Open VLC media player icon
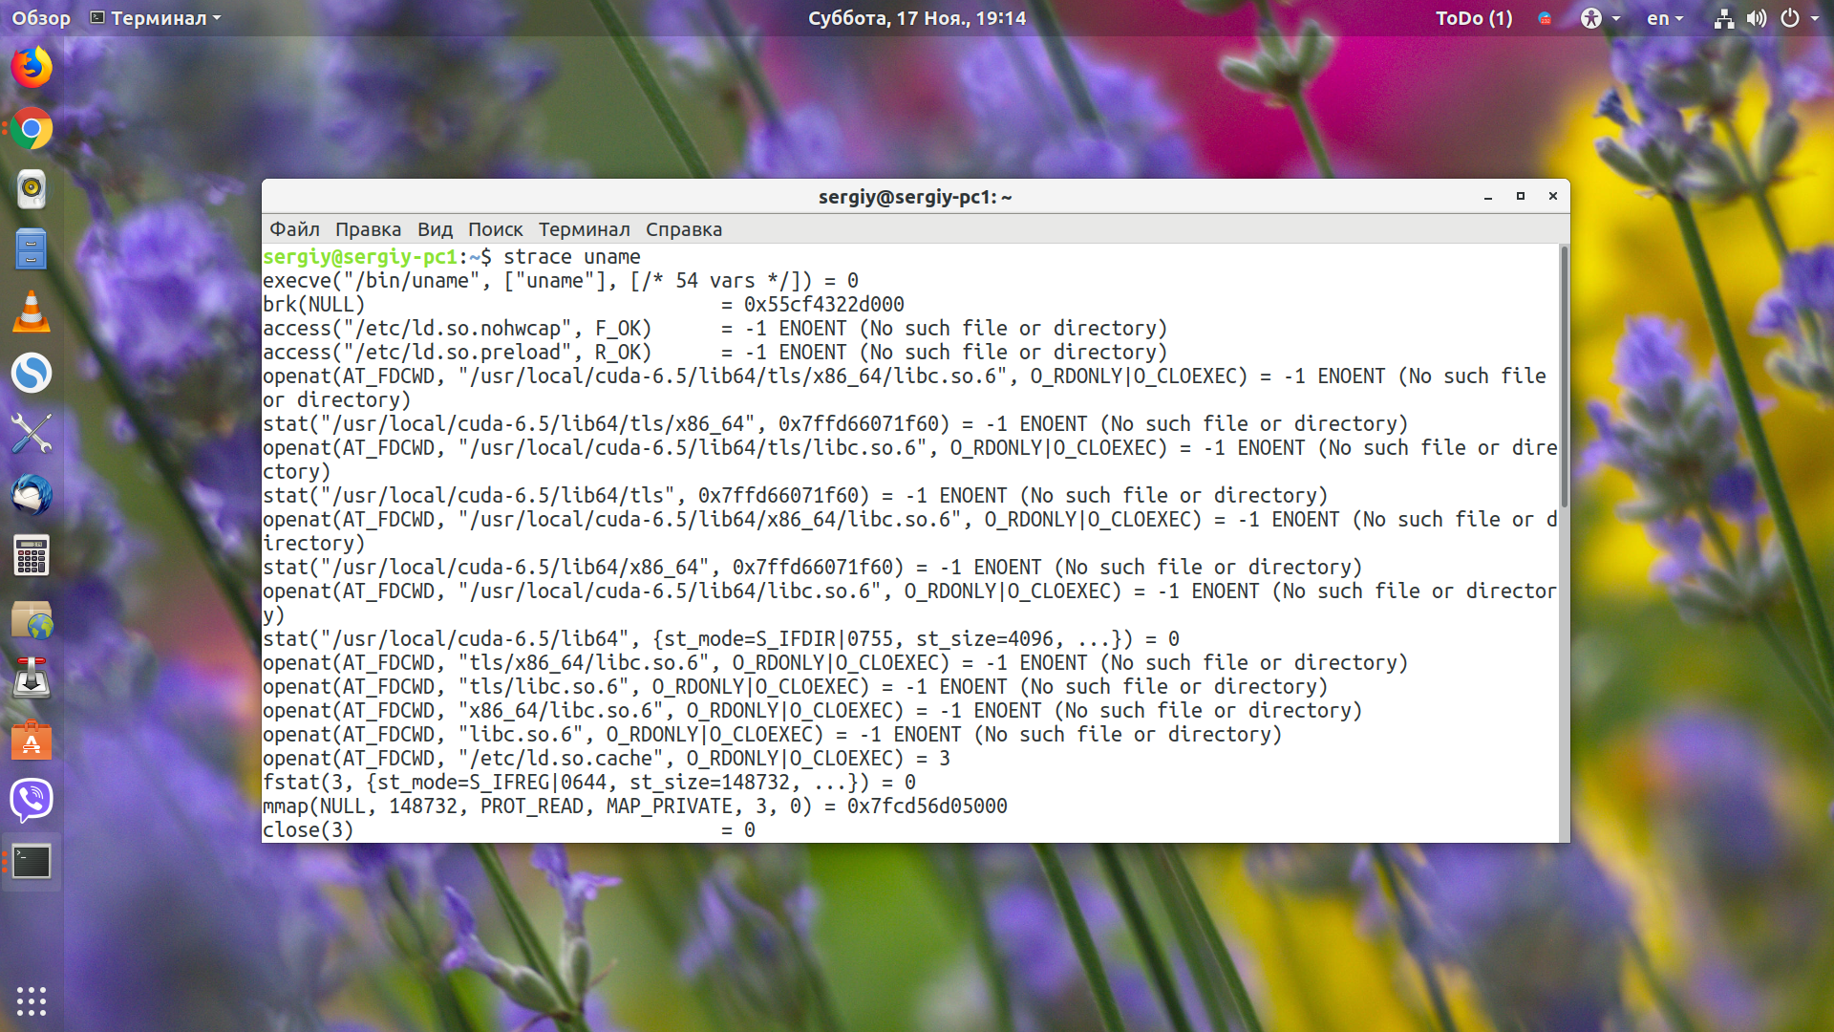The image size is (1834, 1032). click(x=32, y=312)
